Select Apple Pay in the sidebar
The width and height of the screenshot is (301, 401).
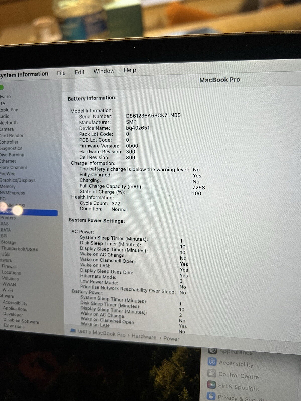click(x=9, y=110)
